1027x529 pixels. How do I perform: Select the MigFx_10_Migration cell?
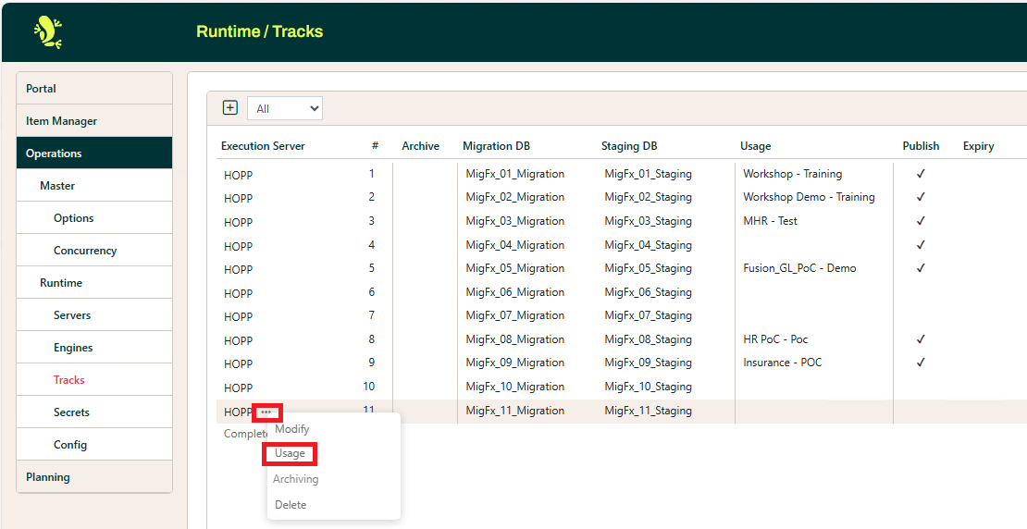pyautogui.click(x=514, y=387)
